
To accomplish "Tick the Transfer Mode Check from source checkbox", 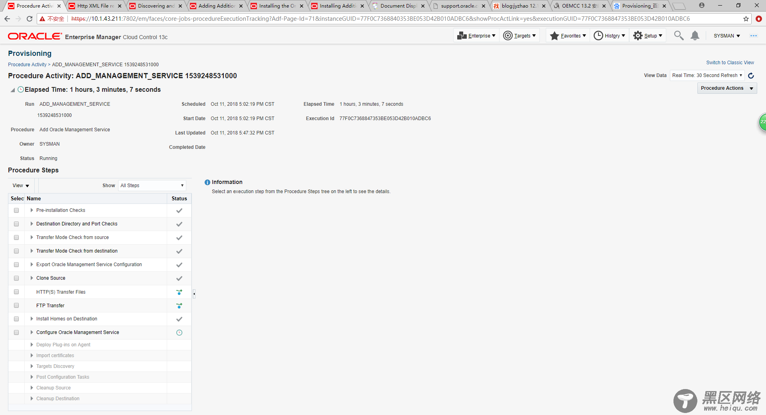I will [x=16, y=237].
